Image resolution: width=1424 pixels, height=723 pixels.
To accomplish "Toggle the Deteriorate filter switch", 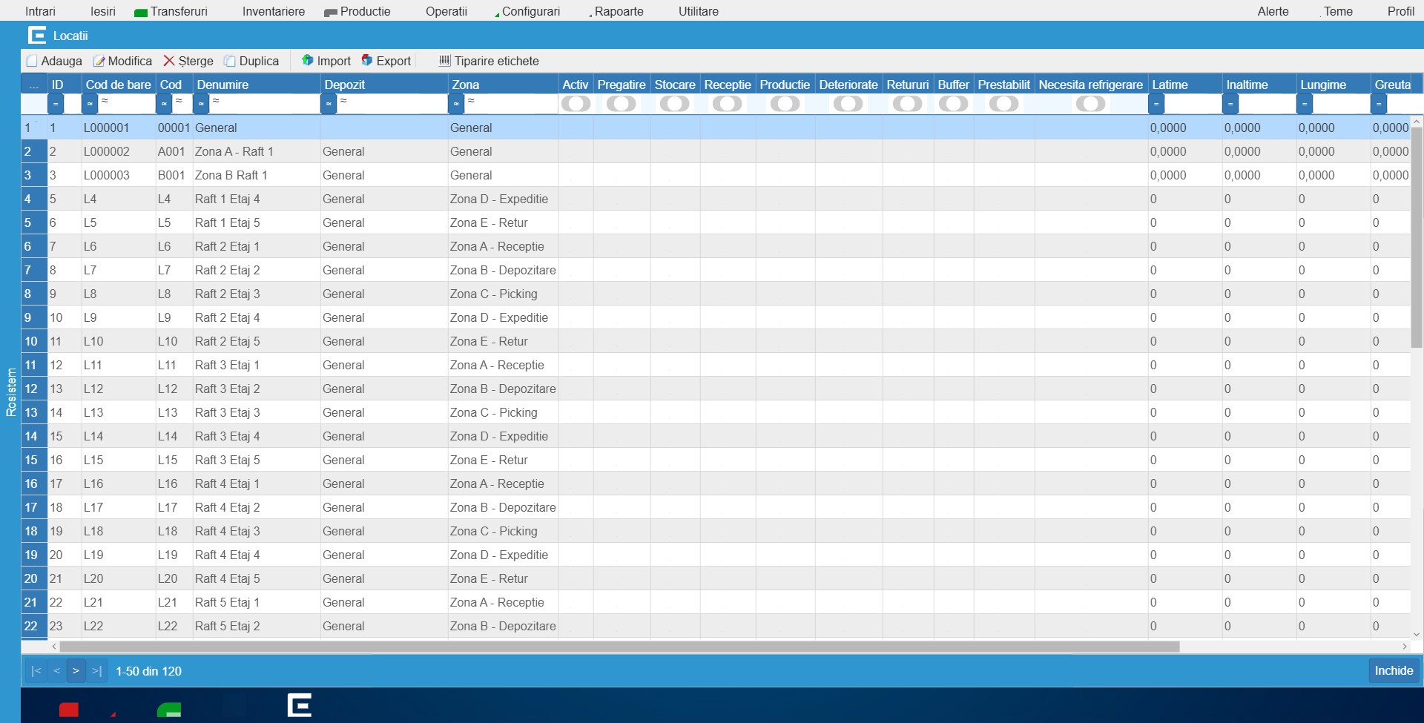I will (848, 104).
